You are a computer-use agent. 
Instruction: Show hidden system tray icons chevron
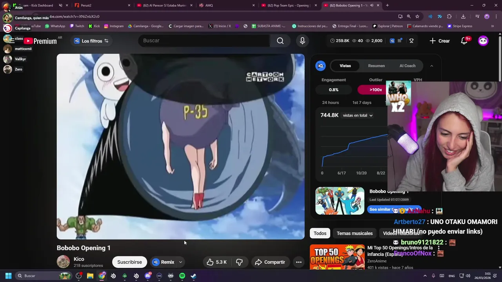click(425, 276)
